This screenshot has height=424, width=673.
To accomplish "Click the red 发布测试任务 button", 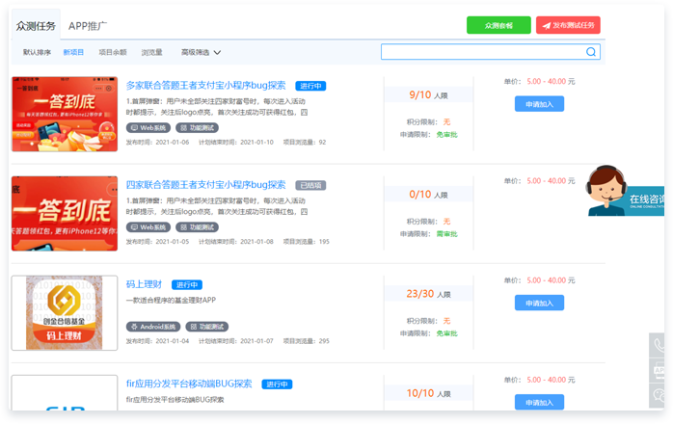I will [568, 25].
